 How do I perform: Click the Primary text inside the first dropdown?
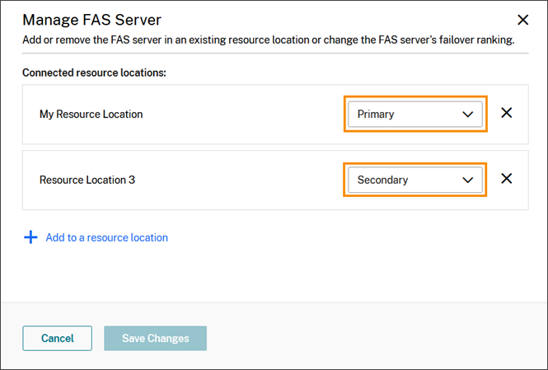(376, 115)
